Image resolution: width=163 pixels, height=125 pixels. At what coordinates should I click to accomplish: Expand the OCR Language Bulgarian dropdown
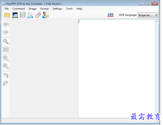(148, 15)
